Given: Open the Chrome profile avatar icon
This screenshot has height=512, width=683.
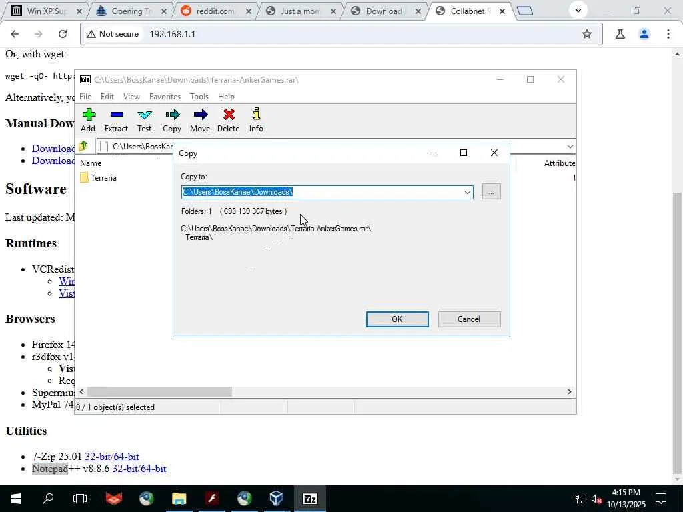Looking at the screenshot, I should click(644, 34).
